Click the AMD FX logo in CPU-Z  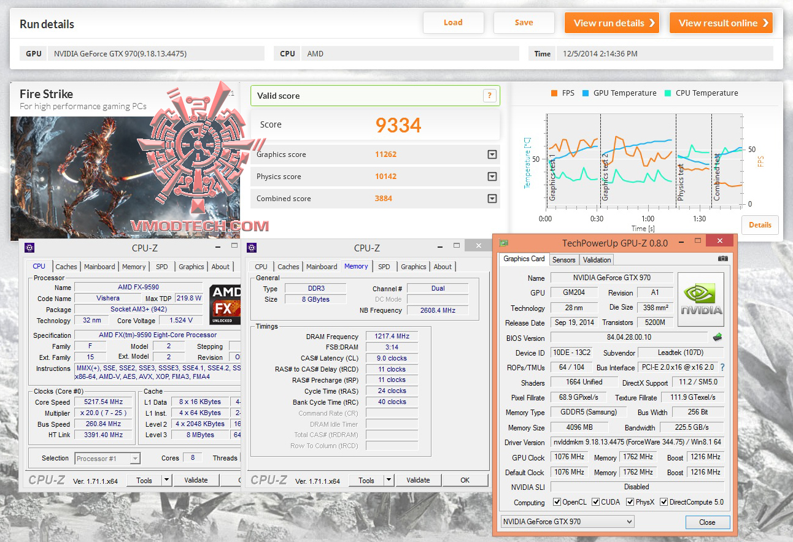pyautogui.click(x=225, y=303)
